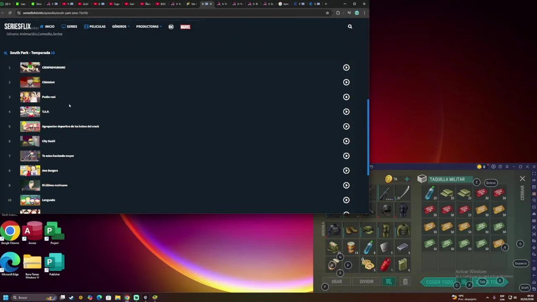Play the Lenguado episode
The width and height of the screenshot is (537, 302).
coord(346,200)
